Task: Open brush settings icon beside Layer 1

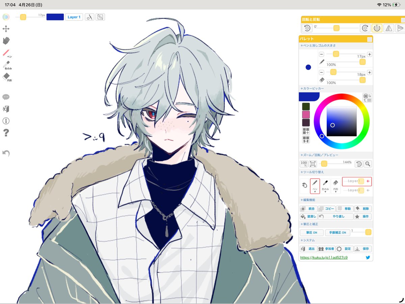Action: point(89,17)
